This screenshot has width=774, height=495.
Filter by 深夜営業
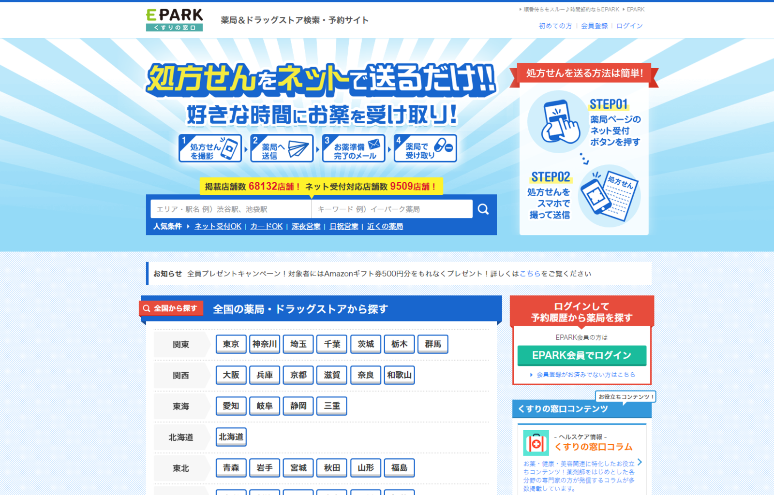[x=306, y=226]
